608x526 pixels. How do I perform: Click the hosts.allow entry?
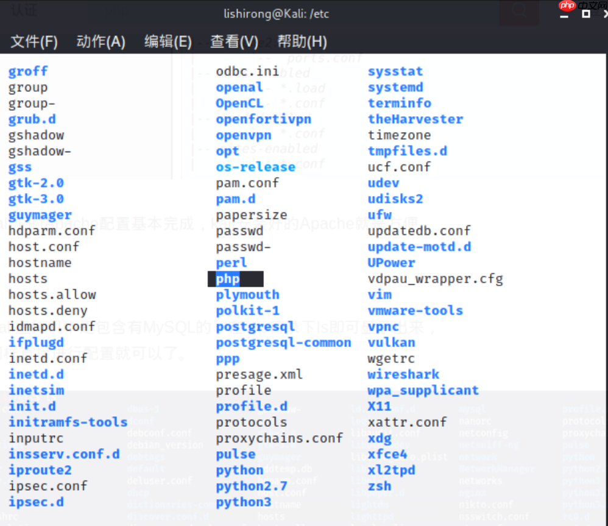pyautogui.click(x=52, y=295)
